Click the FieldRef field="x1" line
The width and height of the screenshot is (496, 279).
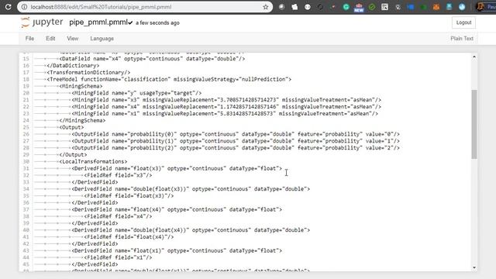click(x=118, y=257)
